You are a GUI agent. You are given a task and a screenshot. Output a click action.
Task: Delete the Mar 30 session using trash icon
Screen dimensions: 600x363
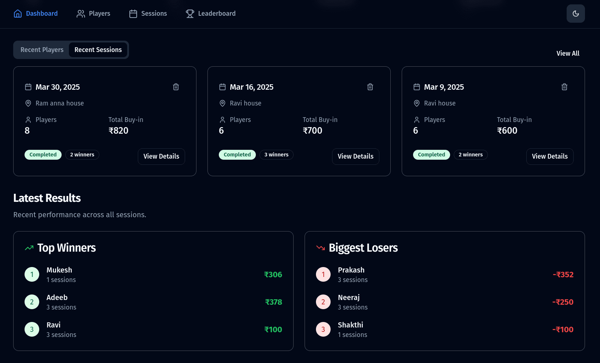(x=176, y=87)
